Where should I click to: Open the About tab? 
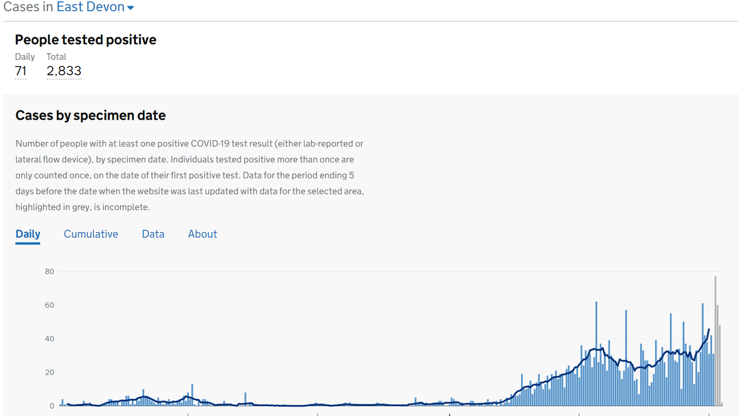203,234
